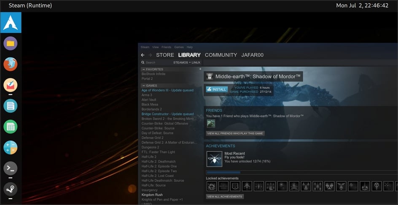
Task: Collapse the FAVORITES section
Action: pyautogui.click(x=144, y=69)
